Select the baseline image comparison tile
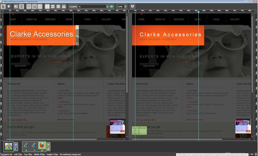The width and height of the screenshot is (258, 156). click(x=9, y=147)
